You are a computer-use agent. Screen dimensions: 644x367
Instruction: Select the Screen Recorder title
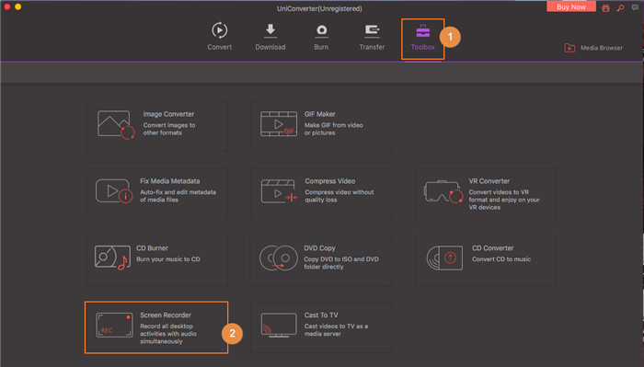click(x=166, y=315)
